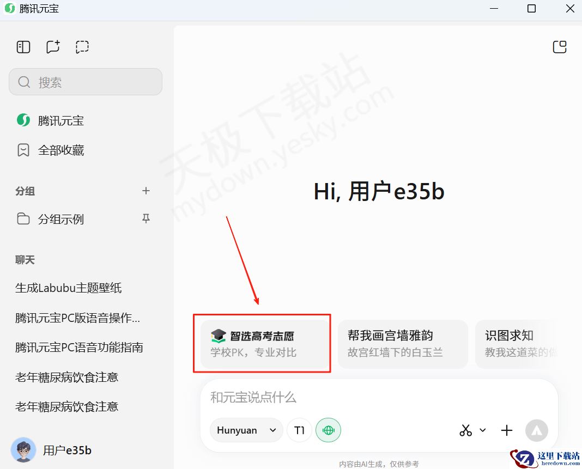Open the first 老年糖尿病饮食注意 chat
The image size is (582, 469).
67,377
